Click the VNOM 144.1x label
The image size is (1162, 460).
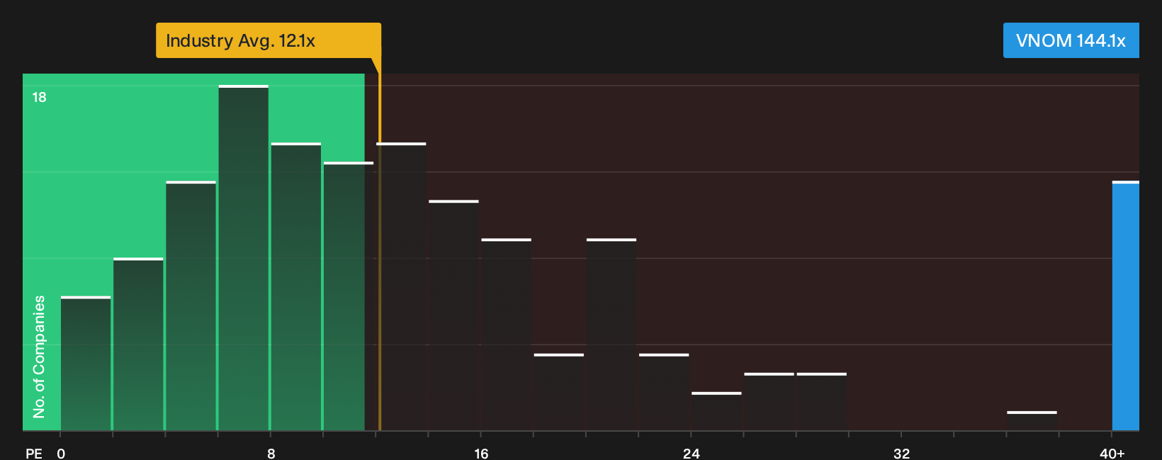[1071, 40]
